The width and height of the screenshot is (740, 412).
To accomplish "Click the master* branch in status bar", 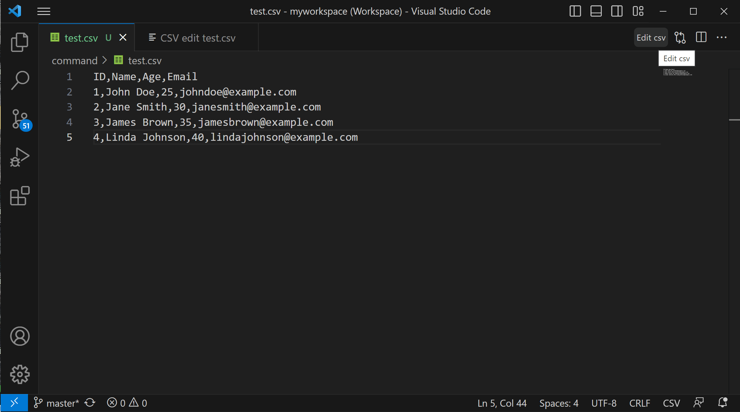I will coord(57,403).
